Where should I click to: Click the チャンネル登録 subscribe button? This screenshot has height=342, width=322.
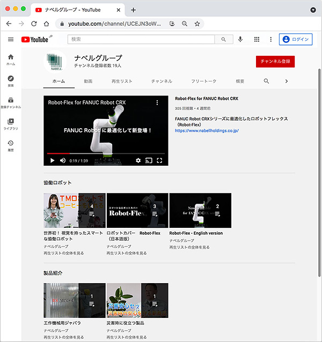(x=275, y=62)
